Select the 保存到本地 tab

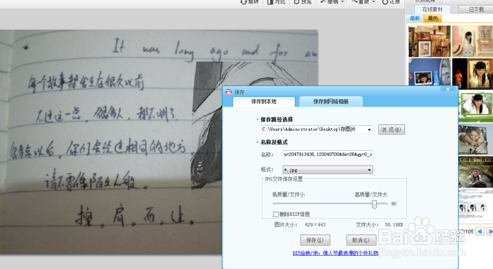coord(264,101)
